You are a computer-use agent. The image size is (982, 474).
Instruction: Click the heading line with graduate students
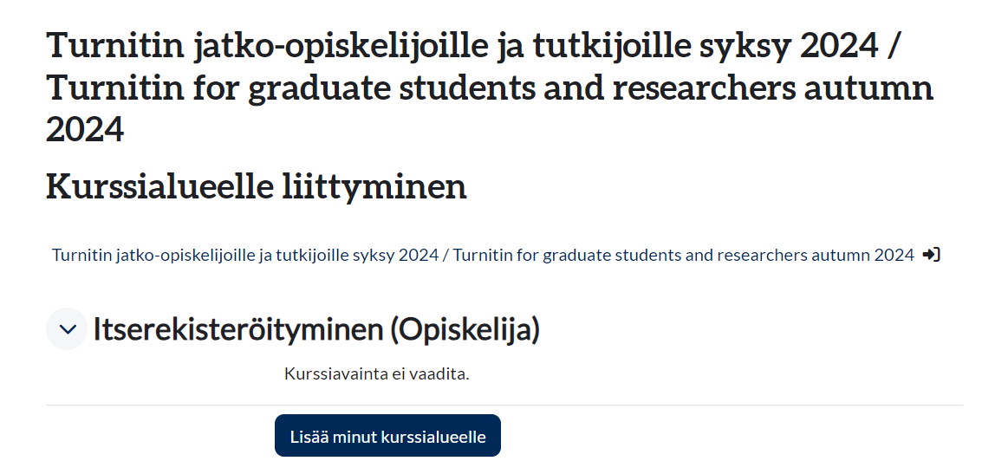(x=489, y=88)
